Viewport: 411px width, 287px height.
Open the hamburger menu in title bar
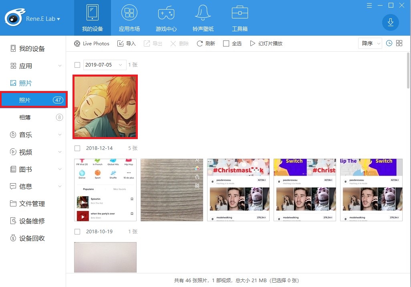click(x=369, y=5)
